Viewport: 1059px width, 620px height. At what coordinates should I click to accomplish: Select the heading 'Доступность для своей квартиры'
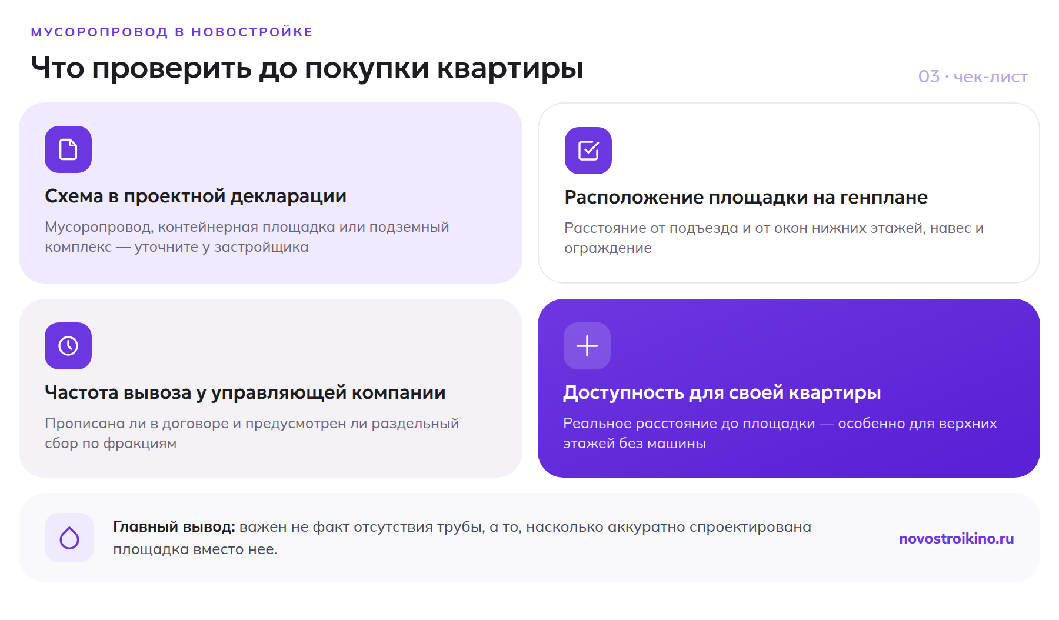[722, 392]
